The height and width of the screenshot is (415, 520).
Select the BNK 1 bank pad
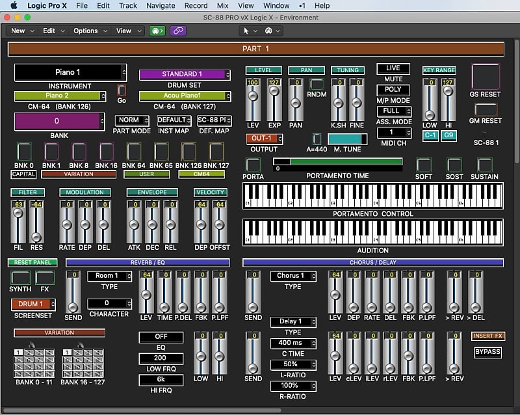point(51,152)
